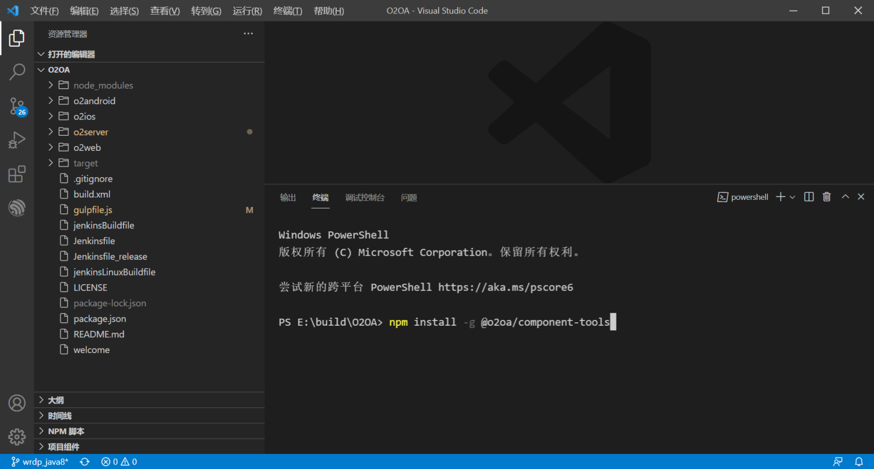The image size is (874, 469).
Task: Collapse the O2OA project tree
Action: coord(41,69)
